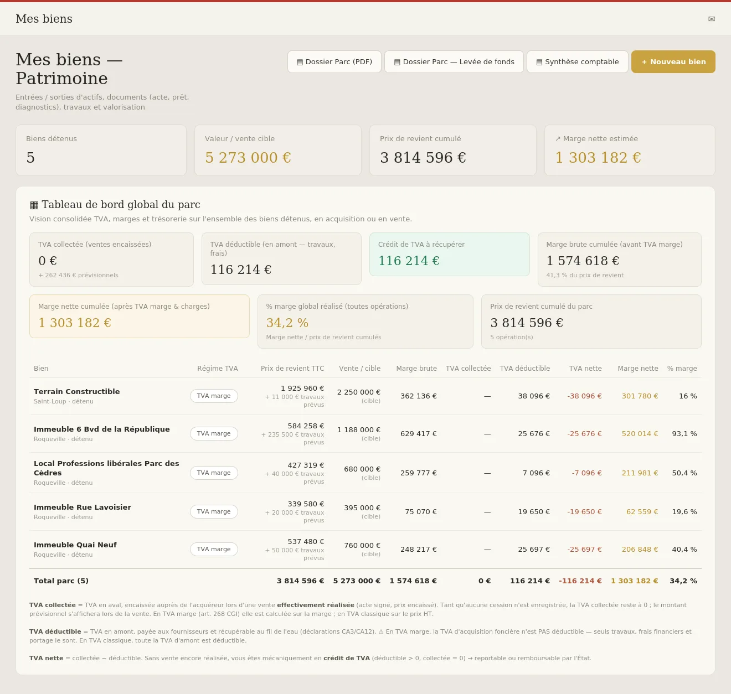Click the TVA déductible column header

[x=525, y=369]
